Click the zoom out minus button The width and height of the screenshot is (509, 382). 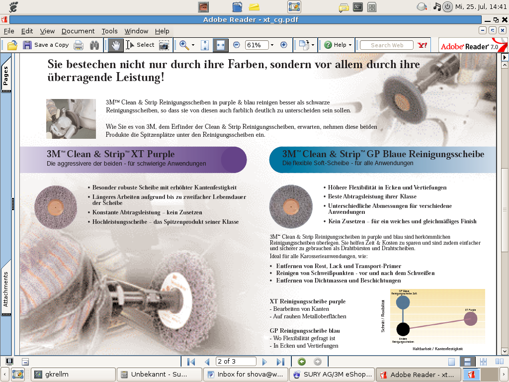tap(237, 45)
